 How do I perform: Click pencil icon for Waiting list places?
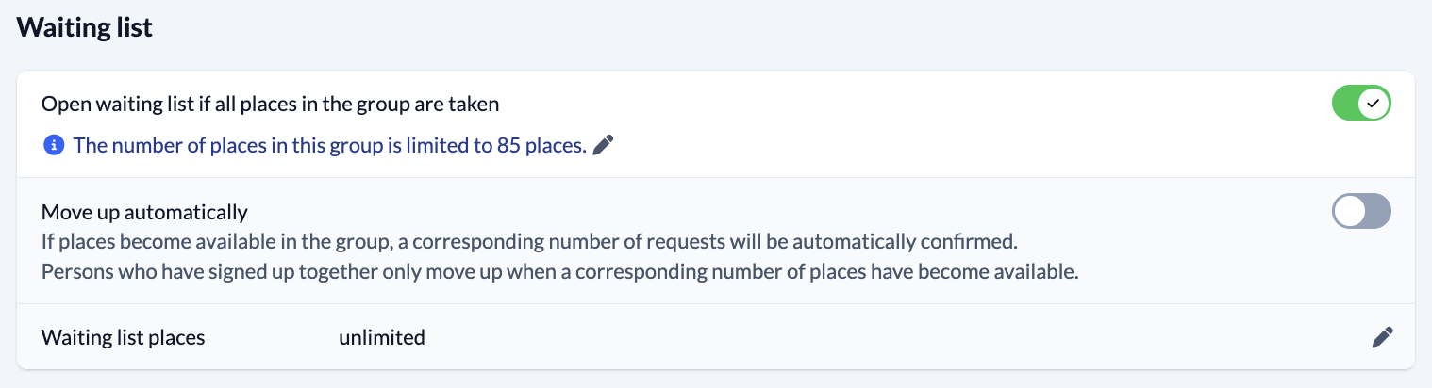[x=1382, y=337]
